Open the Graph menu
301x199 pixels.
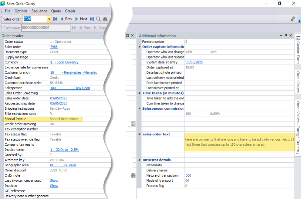pos(70,11)
